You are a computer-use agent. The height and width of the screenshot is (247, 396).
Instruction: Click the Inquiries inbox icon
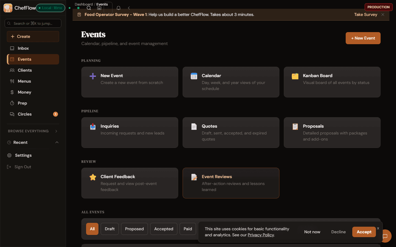tap(93, 127)
